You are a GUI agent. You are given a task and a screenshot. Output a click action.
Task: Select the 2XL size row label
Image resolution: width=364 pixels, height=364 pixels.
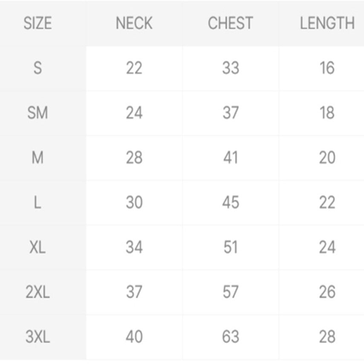38,292
